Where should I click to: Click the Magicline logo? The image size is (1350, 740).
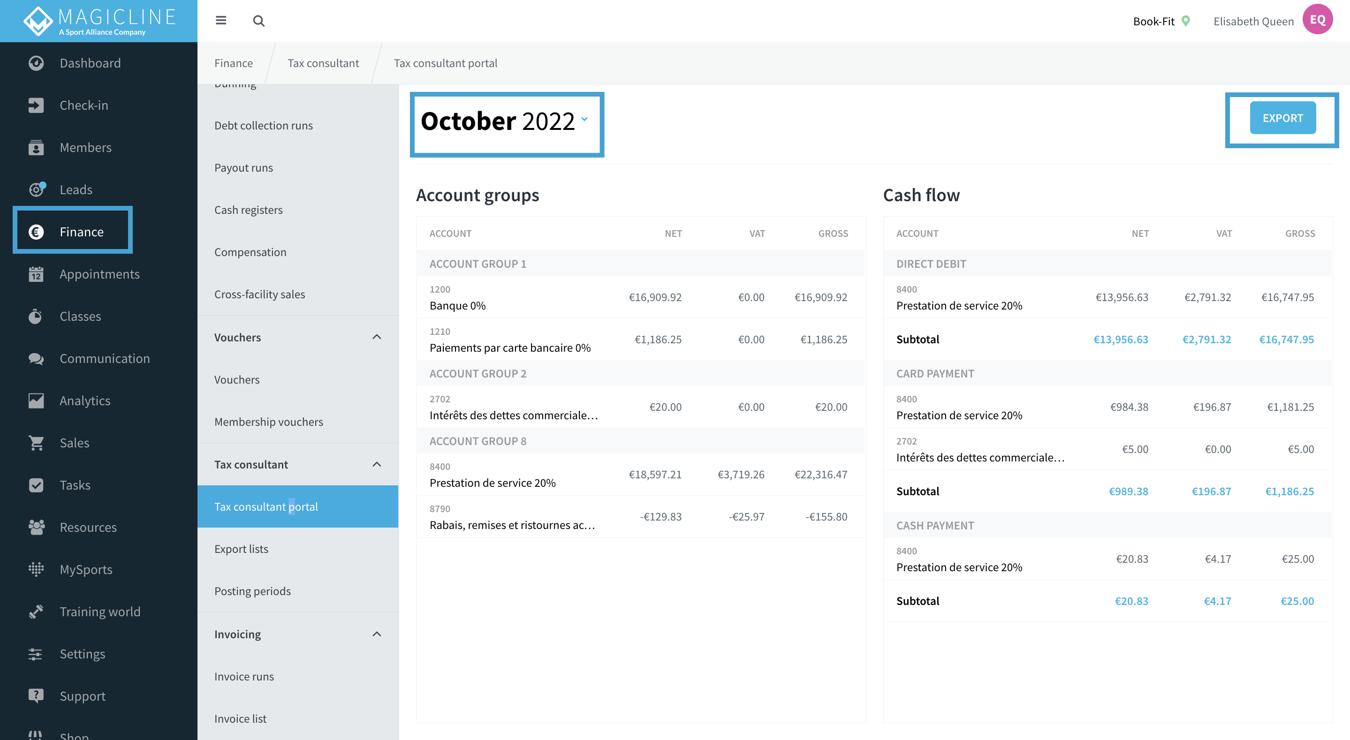[99, 21]
